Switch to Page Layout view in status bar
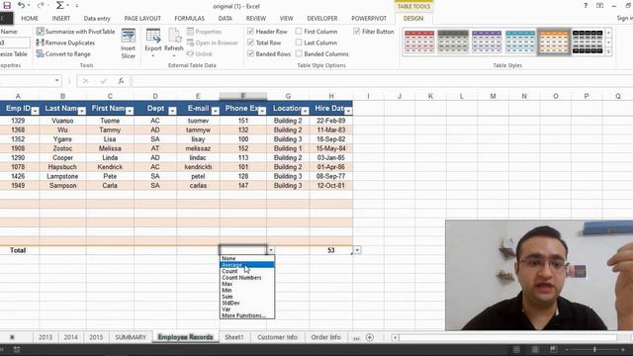This screenshot has width=633, height=356. [535, 349]
